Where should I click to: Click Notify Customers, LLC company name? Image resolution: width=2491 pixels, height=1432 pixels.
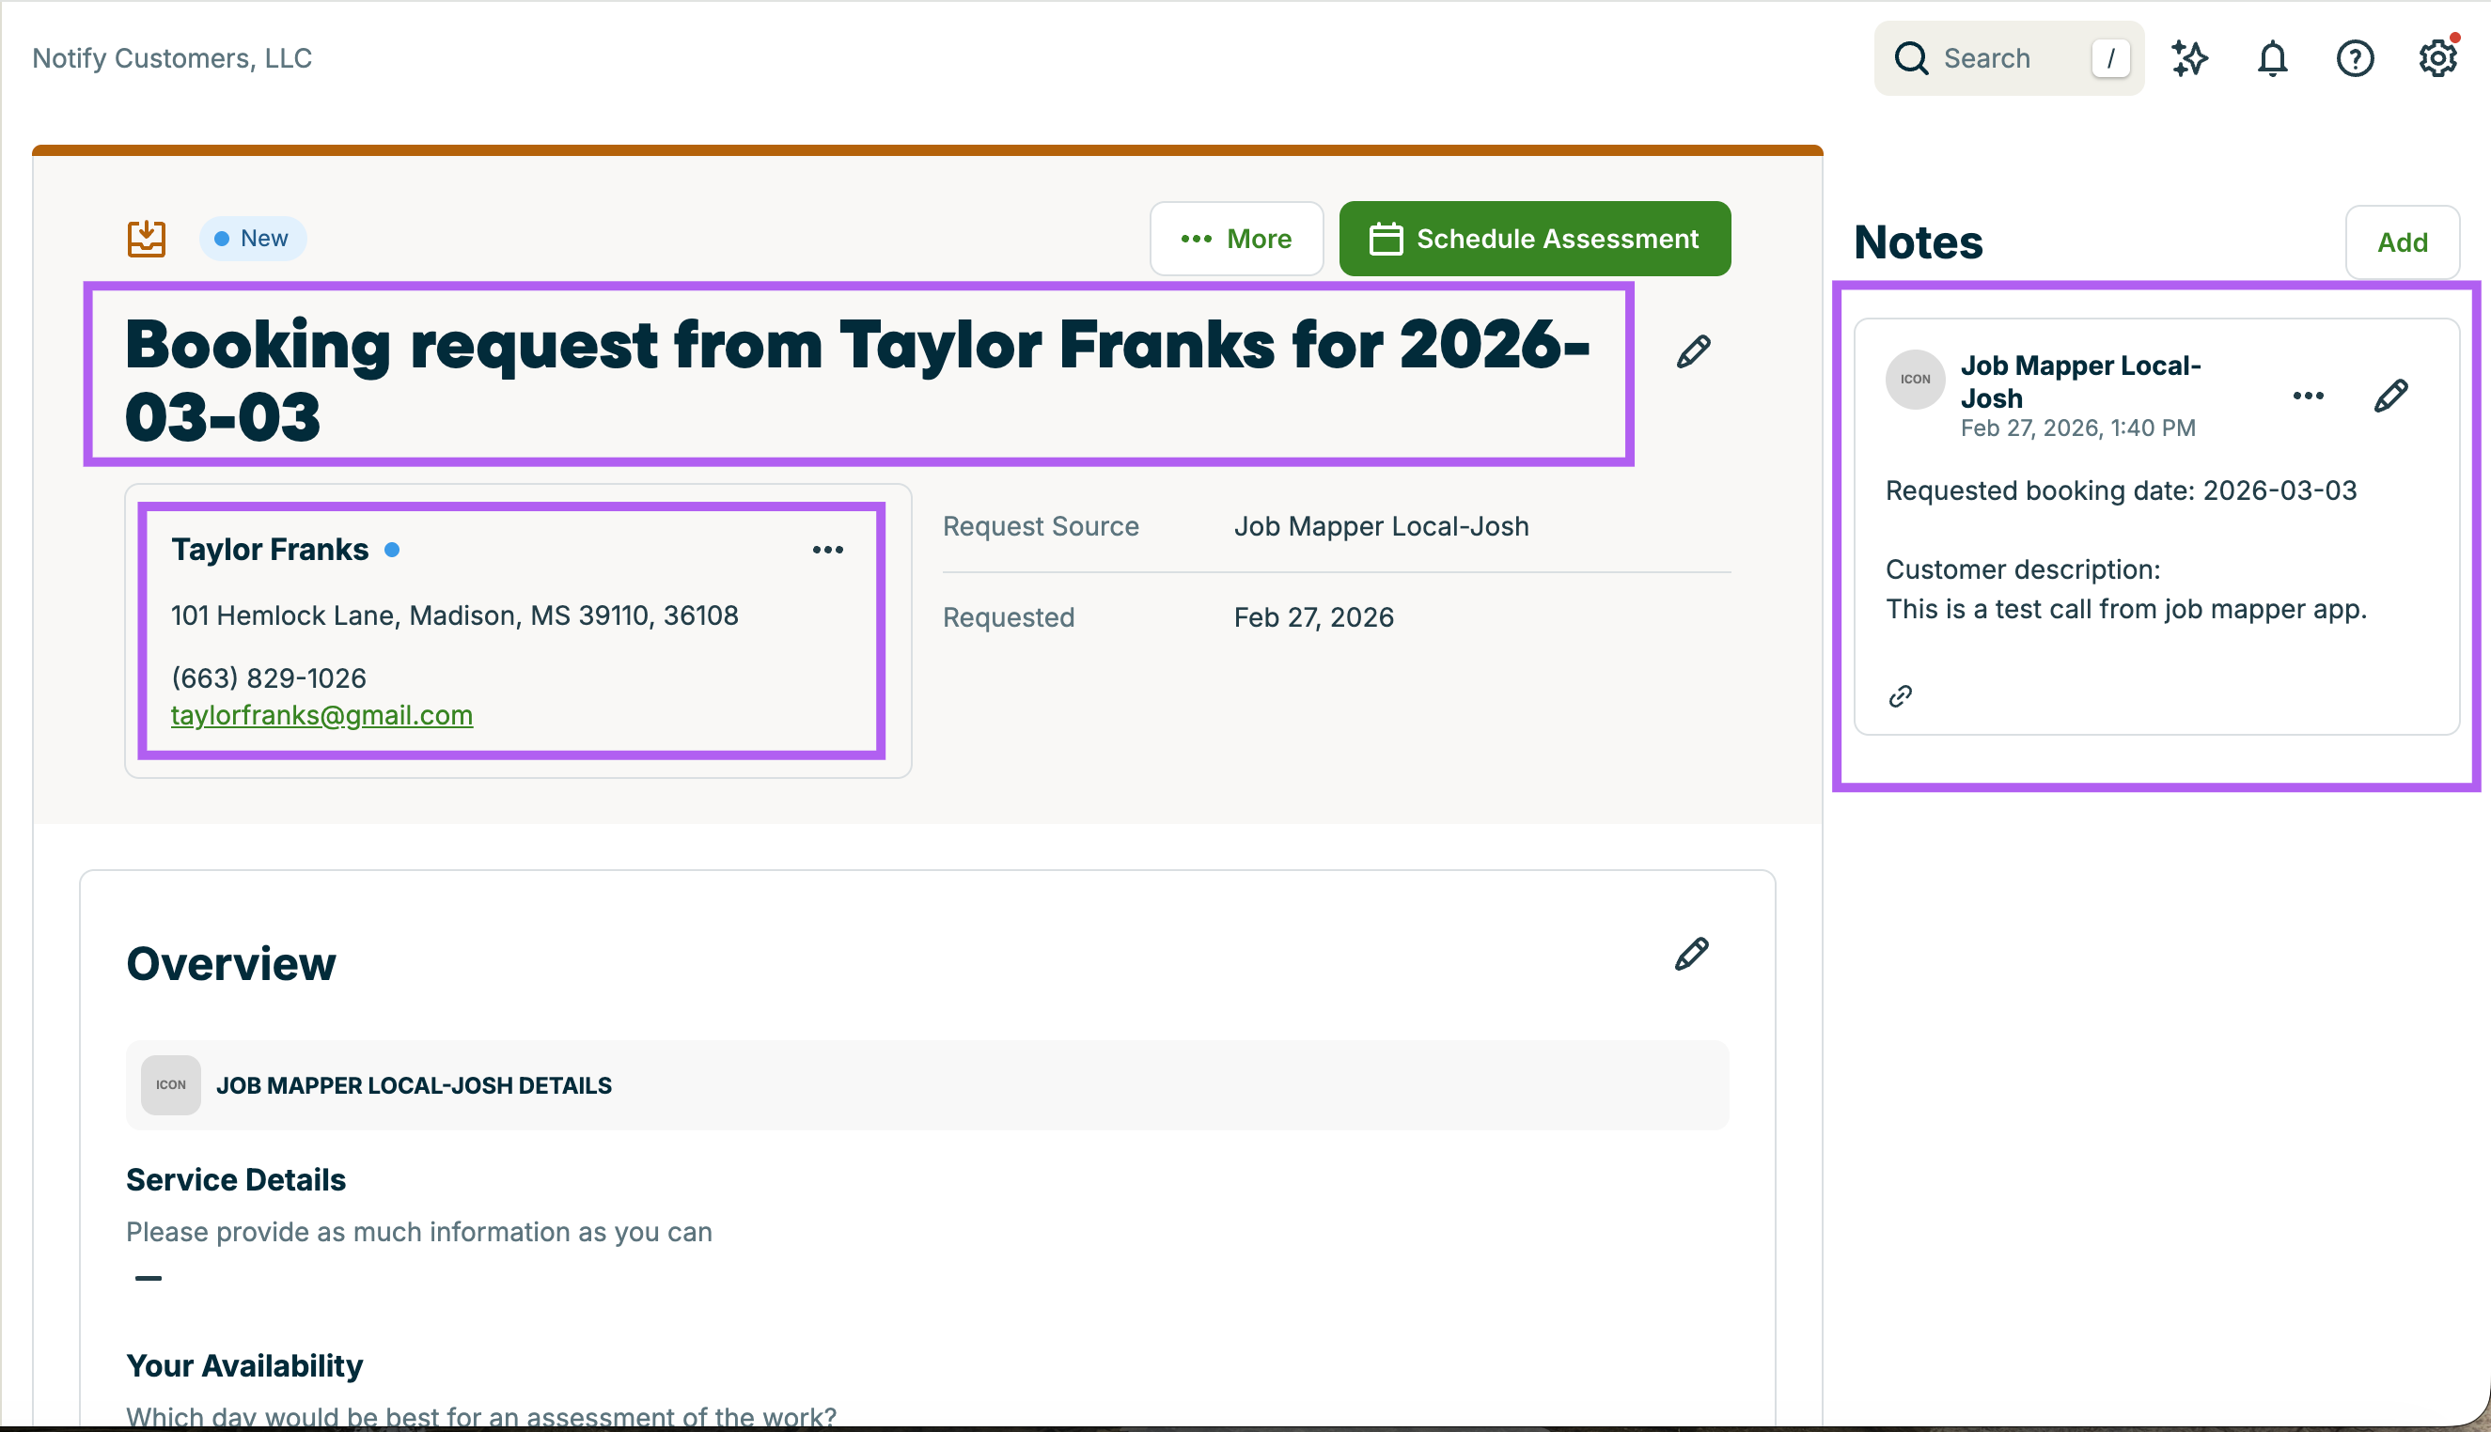coord(172,59)
